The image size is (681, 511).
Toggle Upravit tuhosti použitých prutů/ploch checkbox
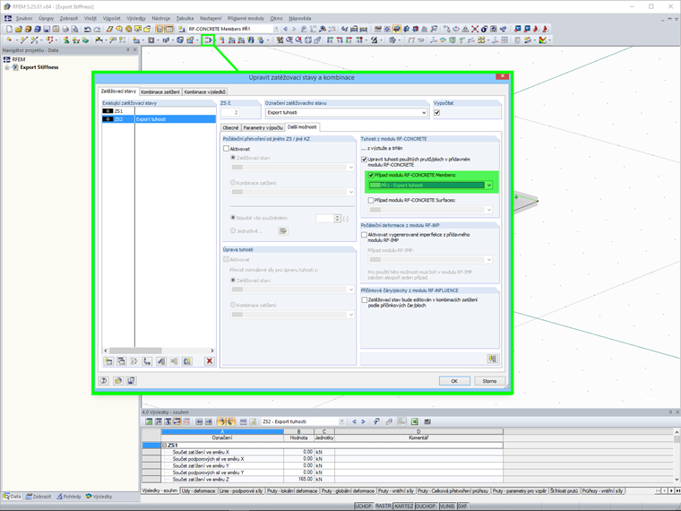[365, 160]
